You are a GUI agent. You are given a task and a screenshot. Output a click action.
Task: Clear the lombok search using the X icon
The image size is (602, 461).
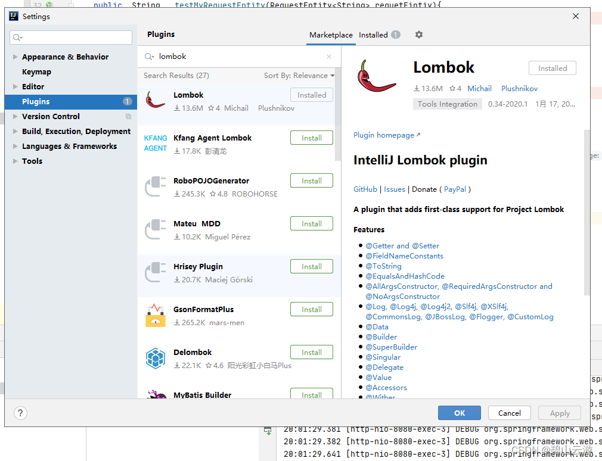(x=328, y=56)
